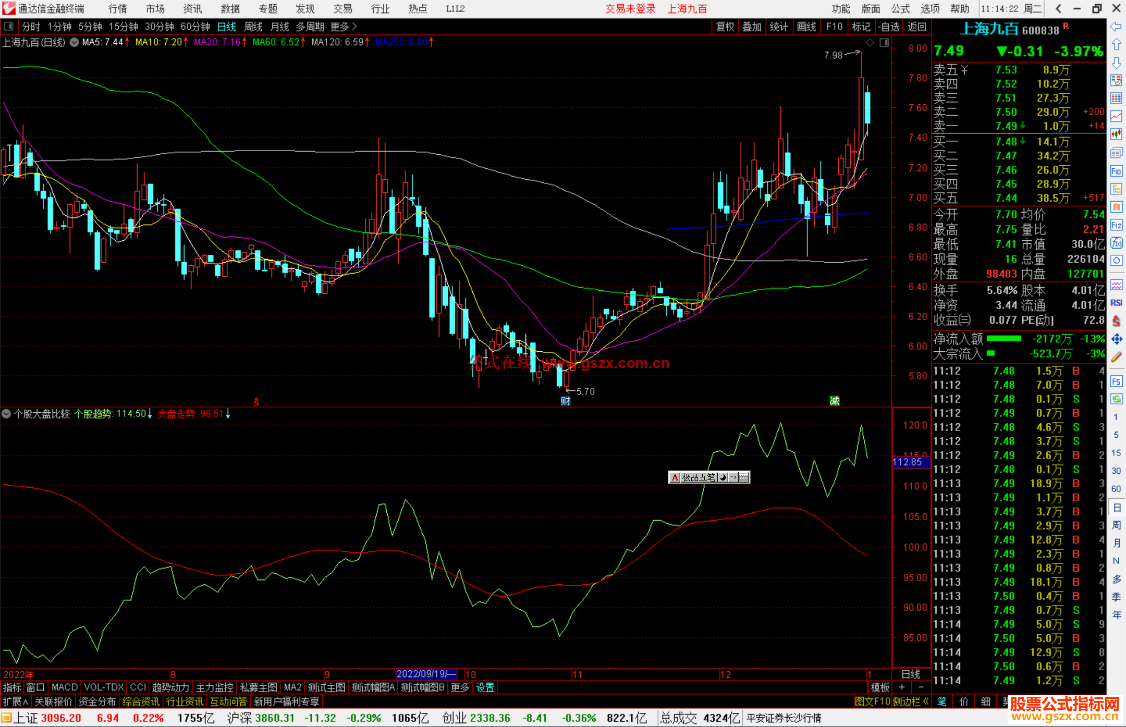Select the pencil drawing tool icon
This screenshot has height=727, width=1126.
(1116, 358)
